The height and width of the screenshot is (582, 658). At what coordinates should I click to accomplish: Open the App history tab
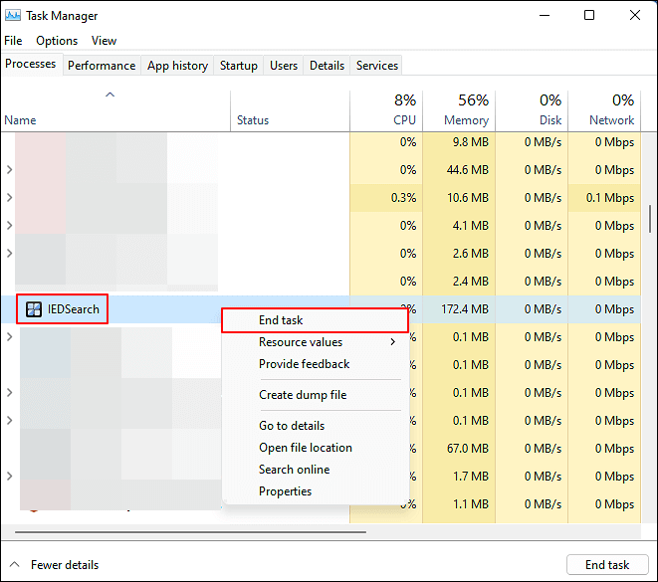(177, 66)
